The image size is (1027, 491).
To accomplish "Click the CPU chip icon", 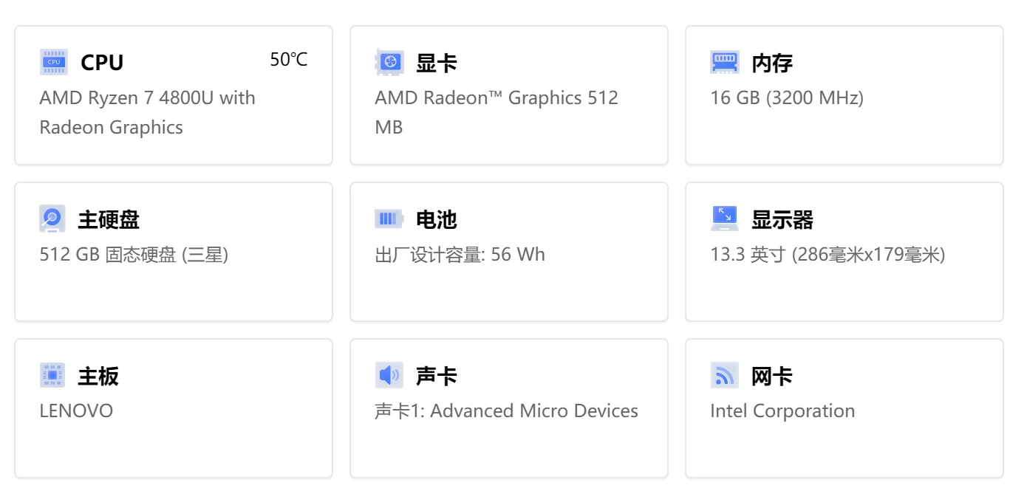I will tap(53, 63).
